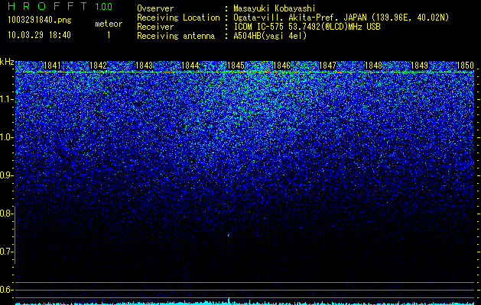Viewport: 481px width, 305px height.
Task: Click the HROFFT 1.0.0 title text
Action: (60, 6)
